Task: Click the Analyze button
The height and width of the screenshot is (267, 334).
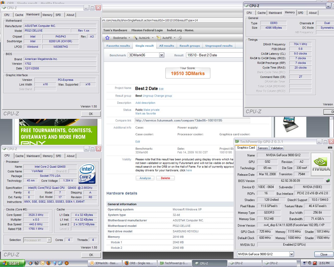Action: [x=145, y=178]
